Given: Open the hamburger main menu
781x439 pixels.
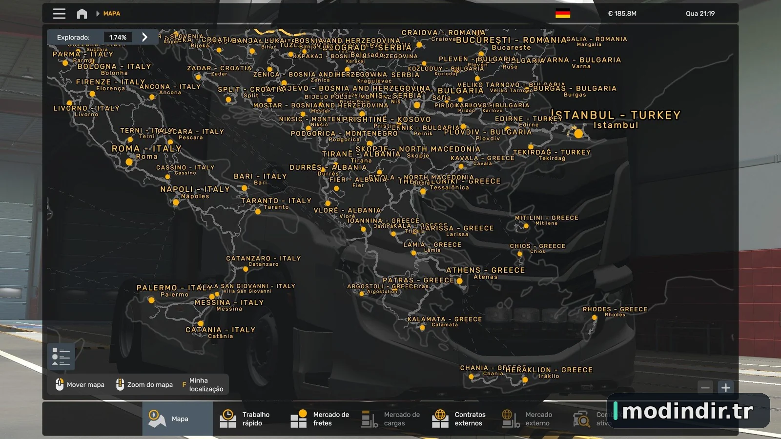Looking at the screenshot, I should pos(59,14).
